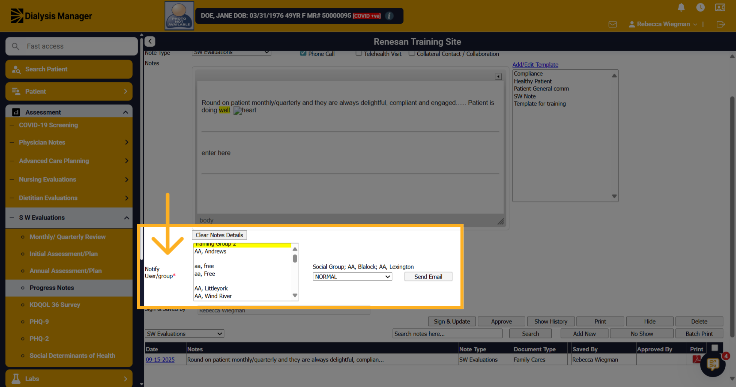
Task: Click Sign & Update button
Action: pos(452,321)
